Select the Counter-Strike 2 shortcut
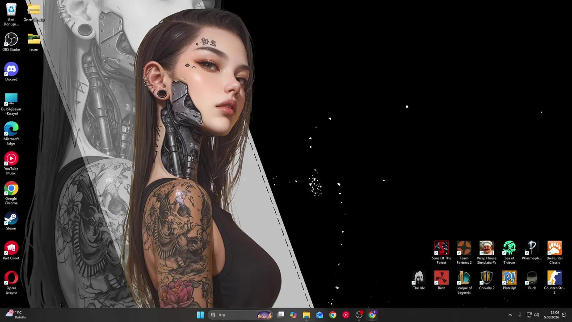The width and height of the screenshot is (572, 322). (x=555, y=283)
